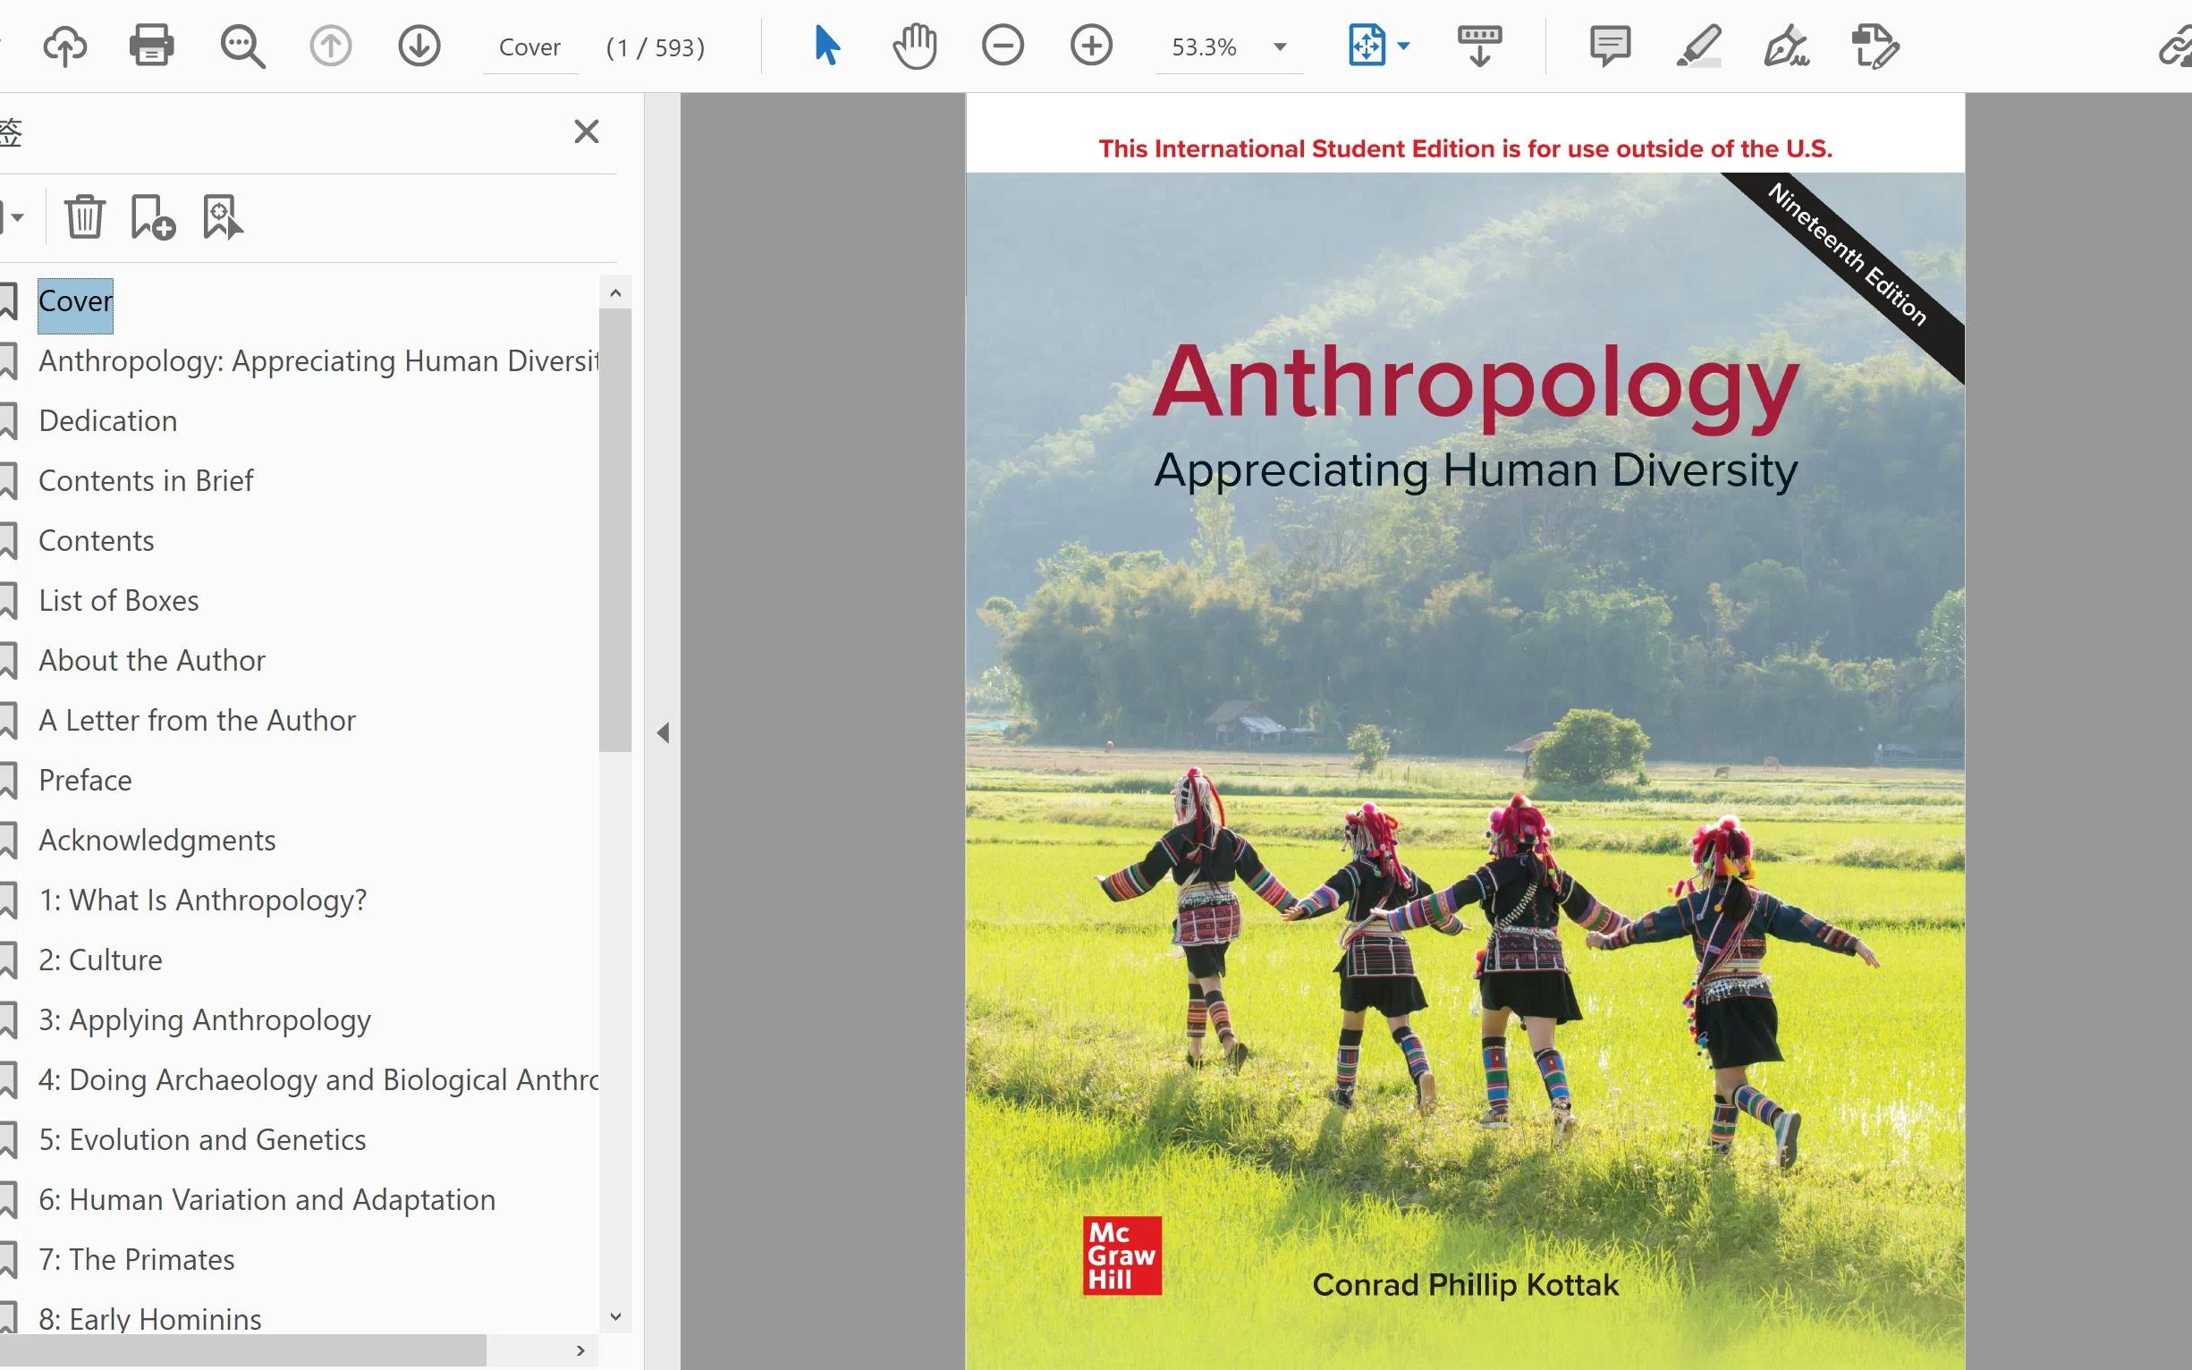Click the fit page icon
The height and width of the screenshot is (1370, 2192).
[x=1367, y=46]
